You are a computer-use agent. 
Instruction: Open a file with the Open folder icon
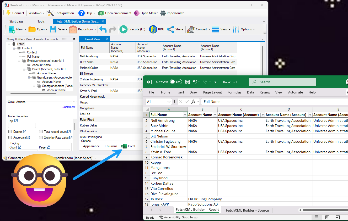coord(32,29)
